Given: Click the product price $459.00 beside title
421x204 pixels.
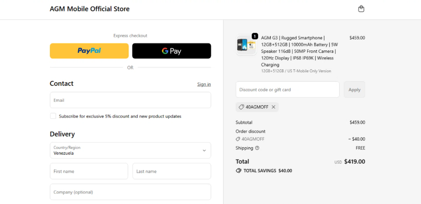Looking at the screenshot, I should click(357, 38).
